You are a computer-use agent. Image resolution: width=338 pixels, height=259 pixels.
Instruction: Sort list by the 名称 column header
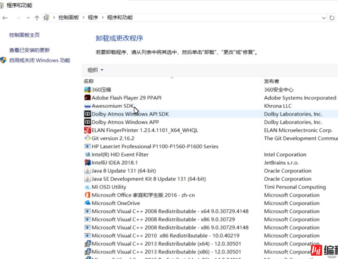pyautogui.click(x=89, y=81)
